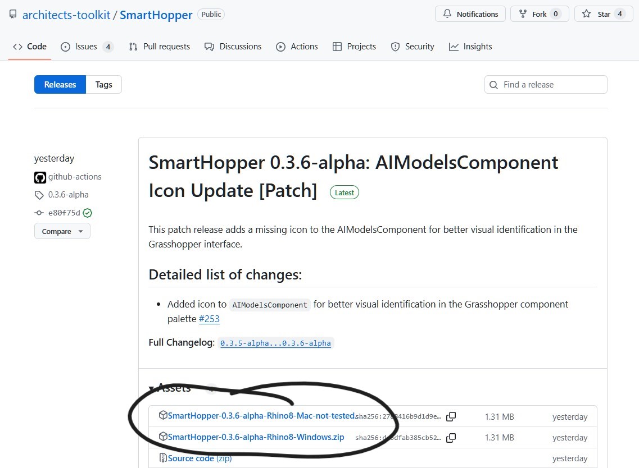Copy the Mac asset SHA256 checksum
This screenshot has height=468, width=639.
tap(451, 416)
